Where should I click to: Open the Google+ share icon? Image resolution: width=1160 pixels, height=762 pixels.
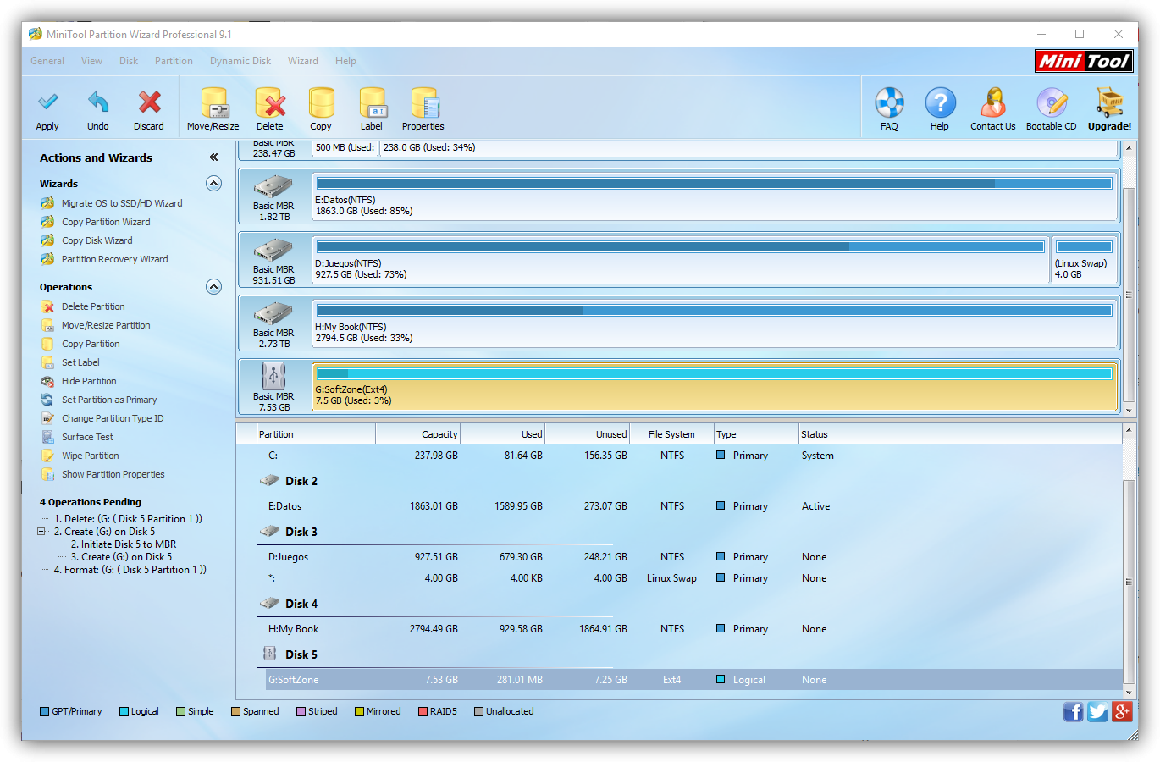(1123, 711)
